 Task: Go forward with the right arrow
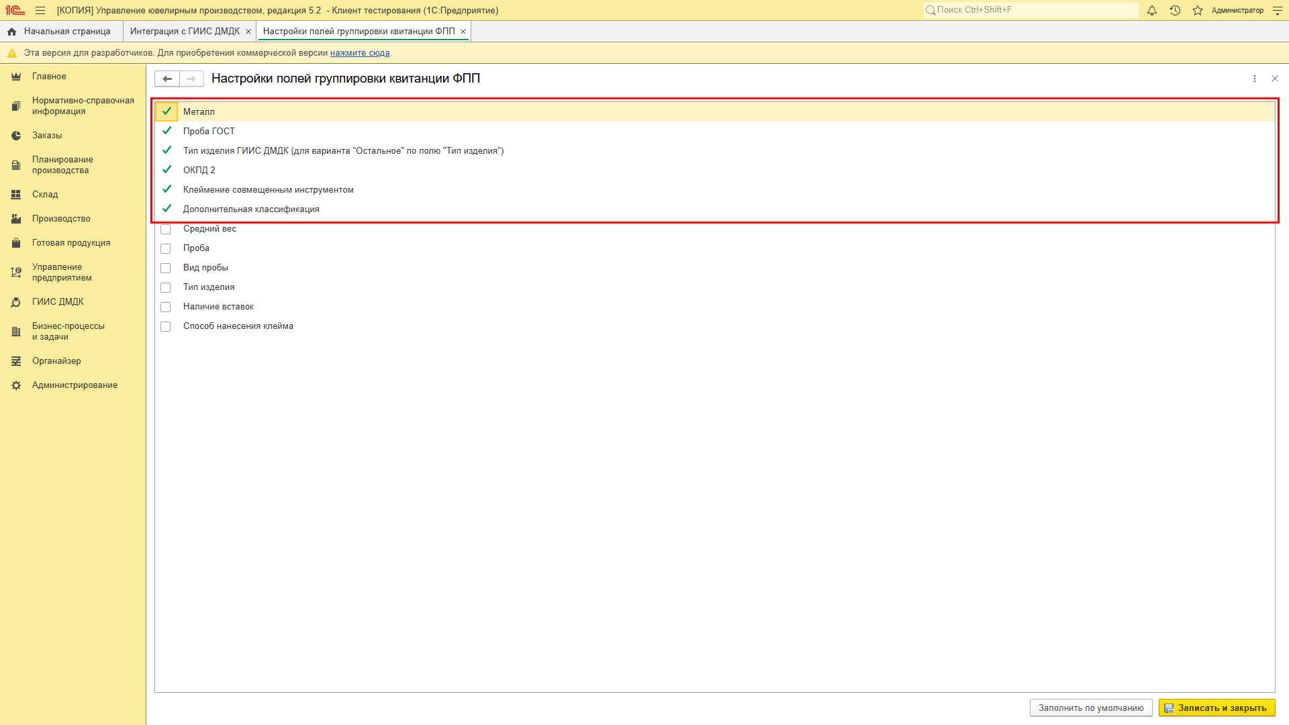coord(191,79)
